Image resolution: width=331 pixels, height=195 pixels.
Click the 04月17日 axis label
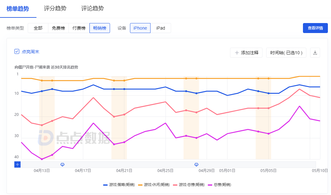(x=83, y=170)
